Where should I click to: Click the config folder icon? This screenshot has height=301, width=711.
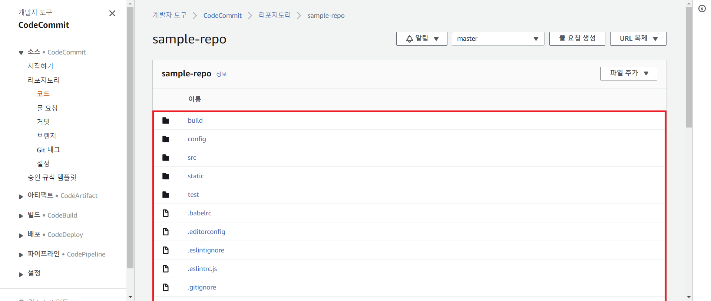coord(166,139)
